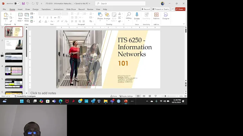Click into the Search box

click(120, 3)
